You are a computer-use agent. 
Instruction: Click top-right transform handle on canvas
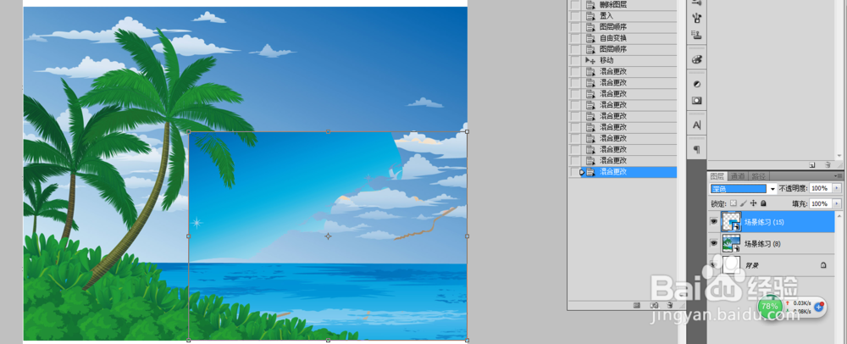pos(467,131)
